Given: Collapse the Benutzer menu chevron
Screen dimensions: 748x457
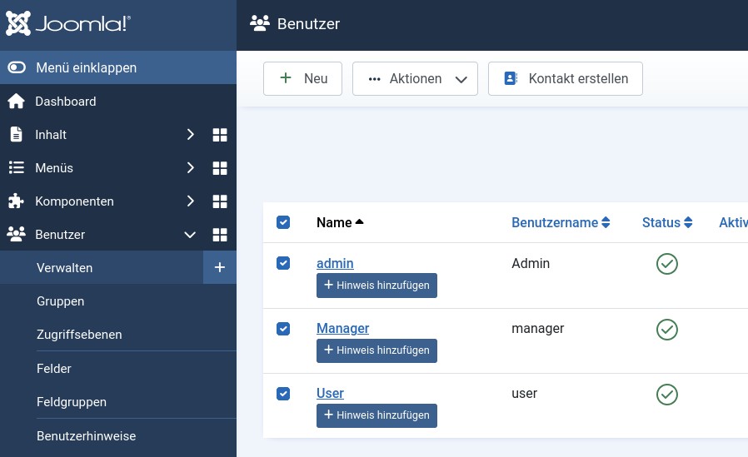Looking at the screenshot, I should tap(190, 235).
